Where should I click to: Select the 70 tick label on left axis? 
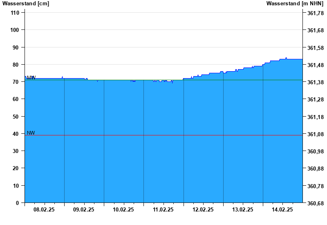click(16, 82)
